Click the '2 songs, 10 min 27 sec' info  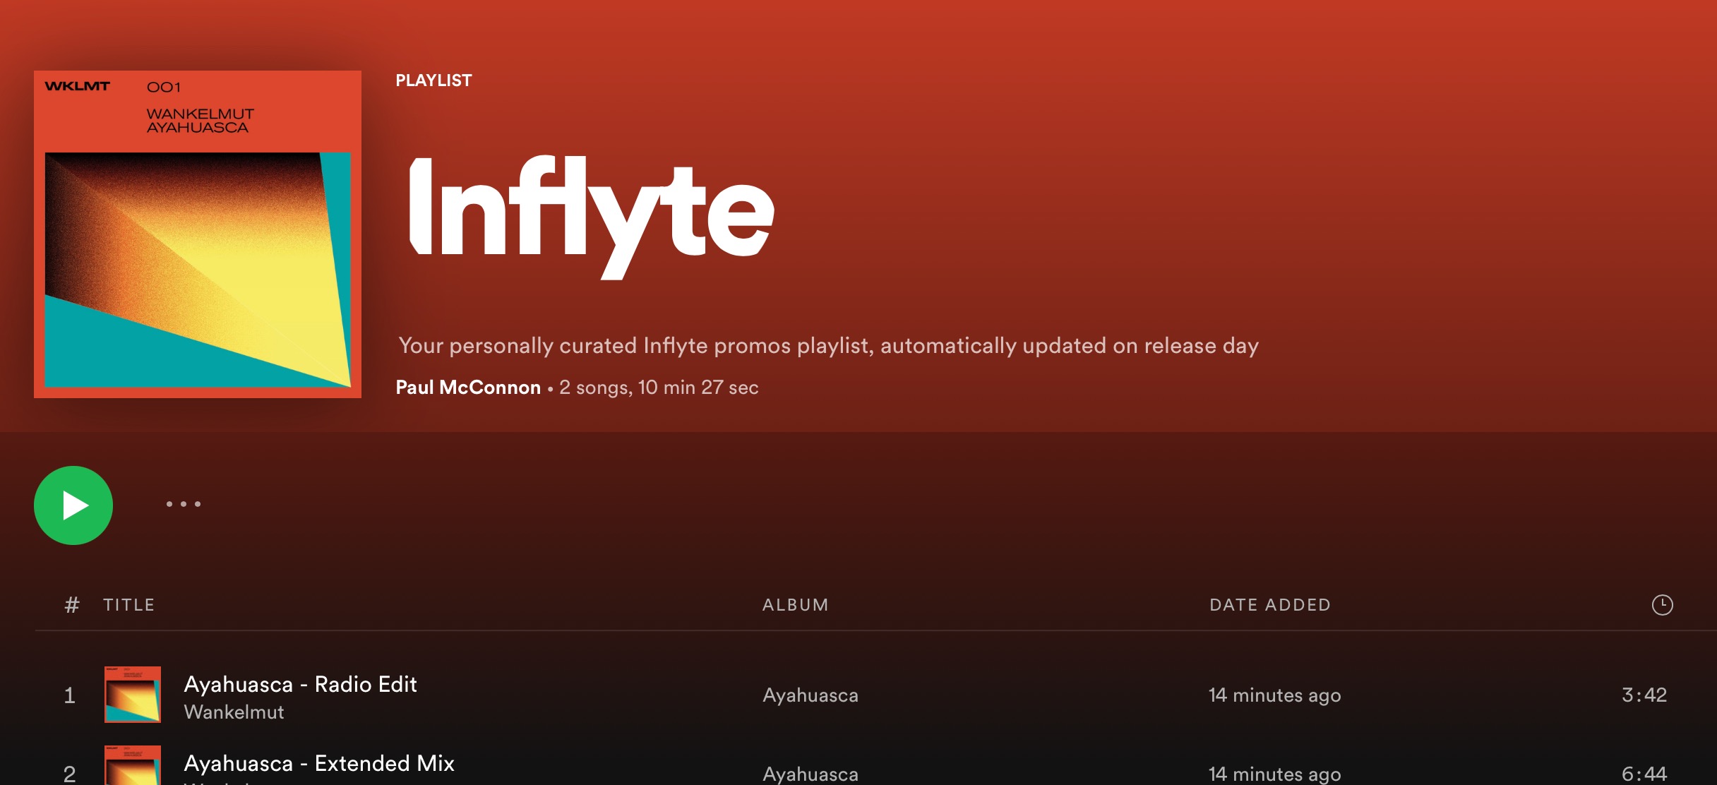click(659, 388)
